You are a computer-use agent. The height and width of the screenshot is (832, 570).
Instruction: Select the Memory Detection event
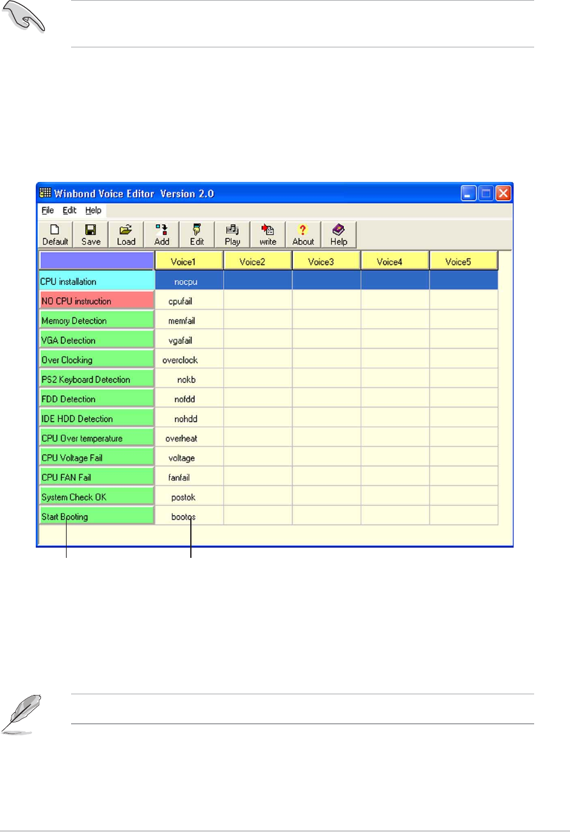coord(97,320)
